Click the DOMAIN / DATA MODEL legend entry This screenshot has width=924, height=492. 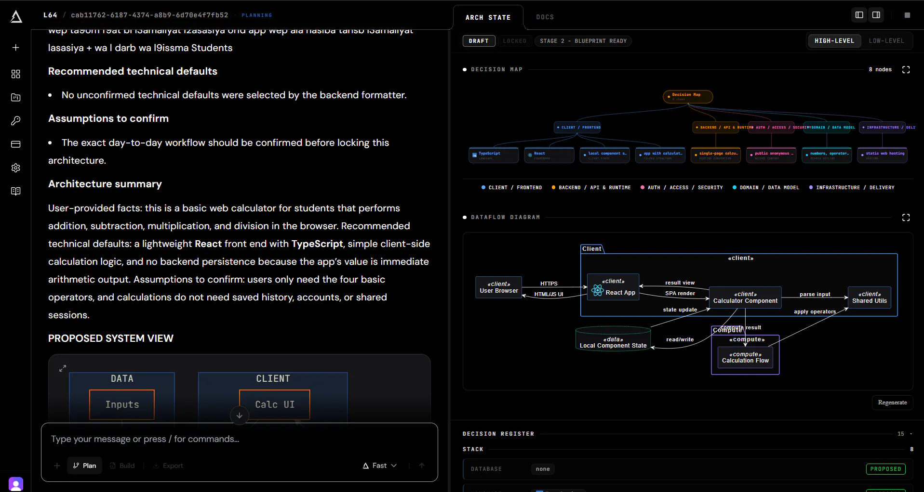point(766,187)
